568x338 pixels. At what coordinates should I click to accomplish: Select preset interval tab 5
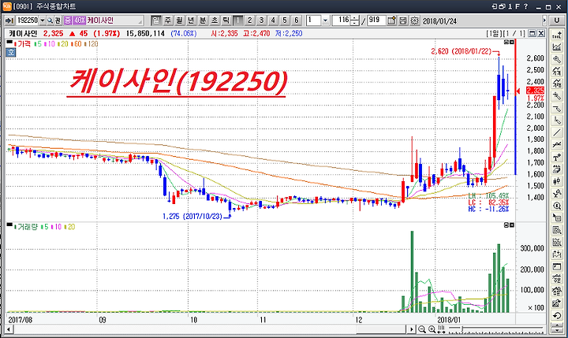pyautogui.click(x=285, y=20)
